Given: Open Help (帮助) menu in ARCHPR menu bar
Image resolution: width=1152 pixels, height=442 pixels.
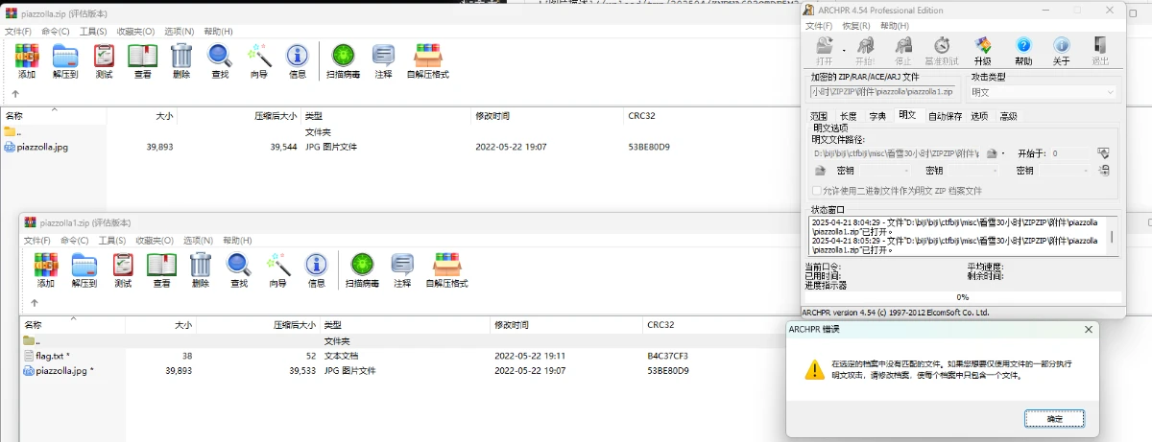Looking at the screenshot, I should (894, 26).
